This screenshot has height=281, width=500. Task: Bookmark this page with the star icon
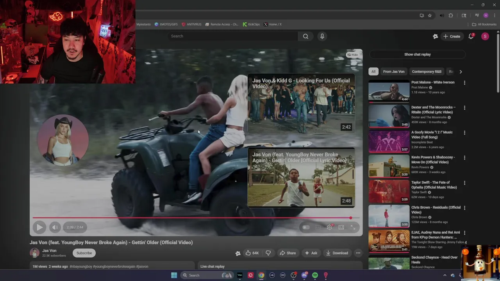click(430, 16)
